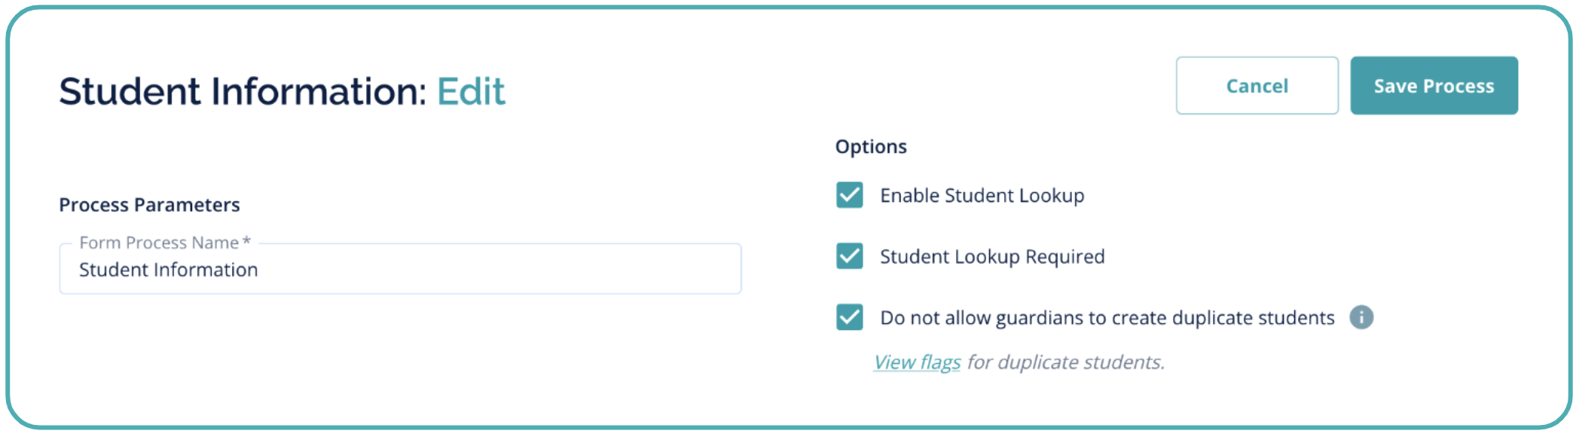Click the 'for duplicate students.' italic text

(1065, 362)
